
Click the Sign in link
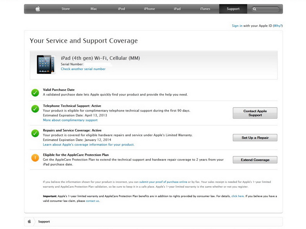[237, 26]
